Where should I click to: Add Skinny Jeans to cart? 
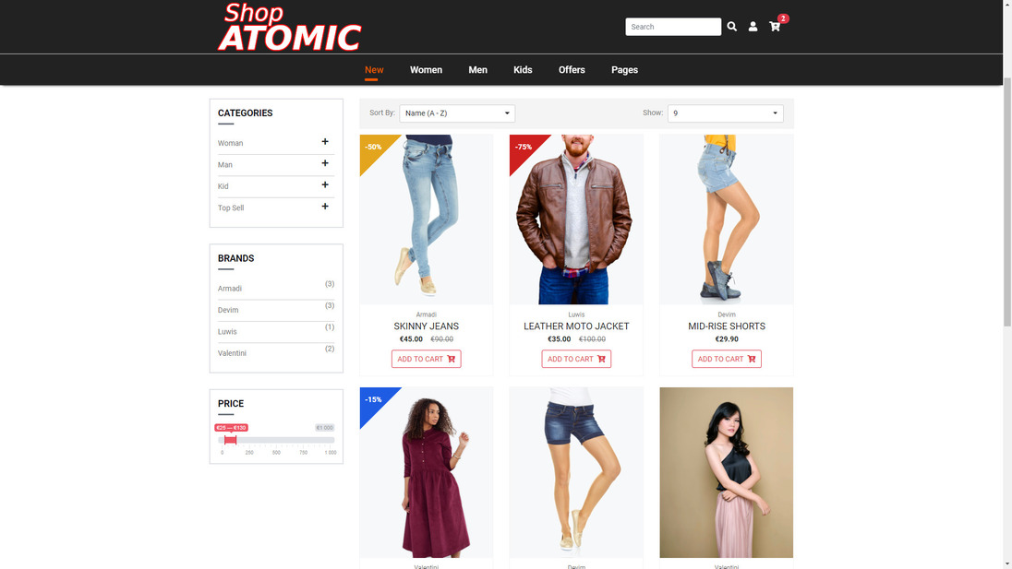[x=426, y=359]
